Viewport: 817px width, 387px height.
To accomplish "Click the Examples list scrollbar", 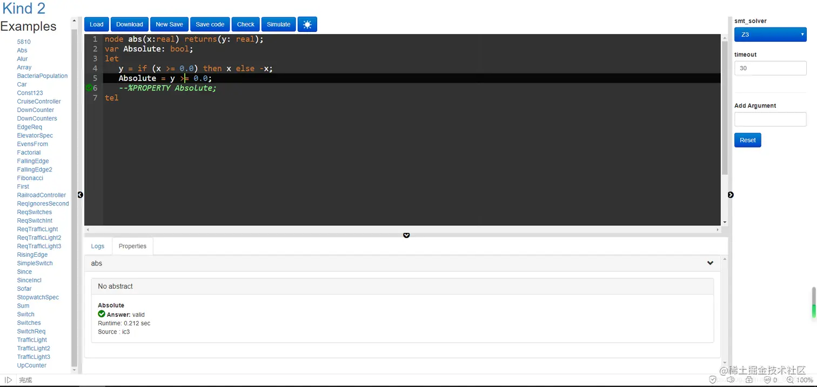I will (75, 197).
